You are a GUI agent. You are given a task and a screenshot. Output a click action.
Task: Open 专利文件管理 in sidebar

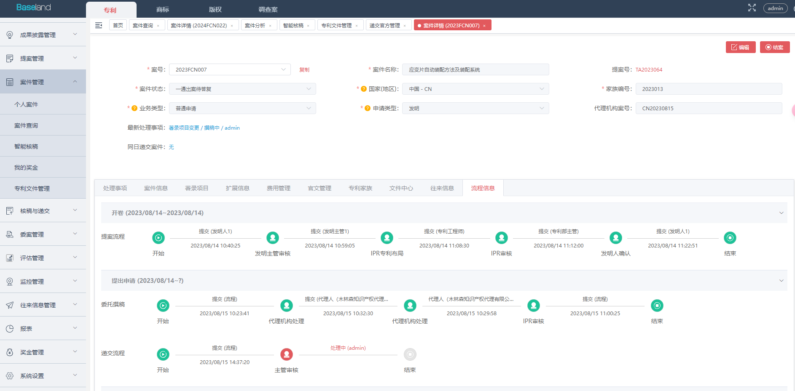click(x=43, y=188)
